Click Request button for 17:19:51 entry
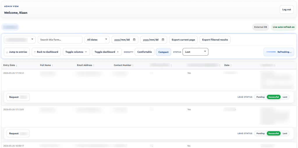 18,97
